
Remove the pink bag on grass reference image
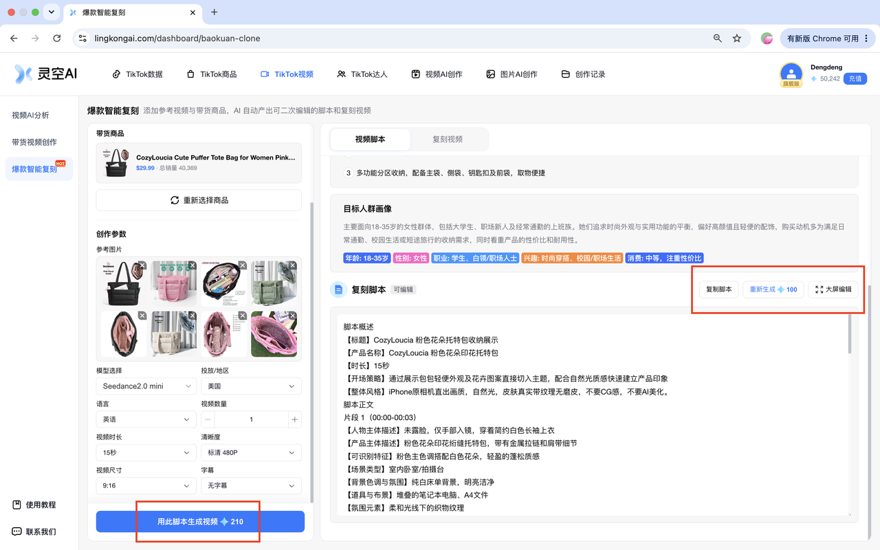pos(292,316)
